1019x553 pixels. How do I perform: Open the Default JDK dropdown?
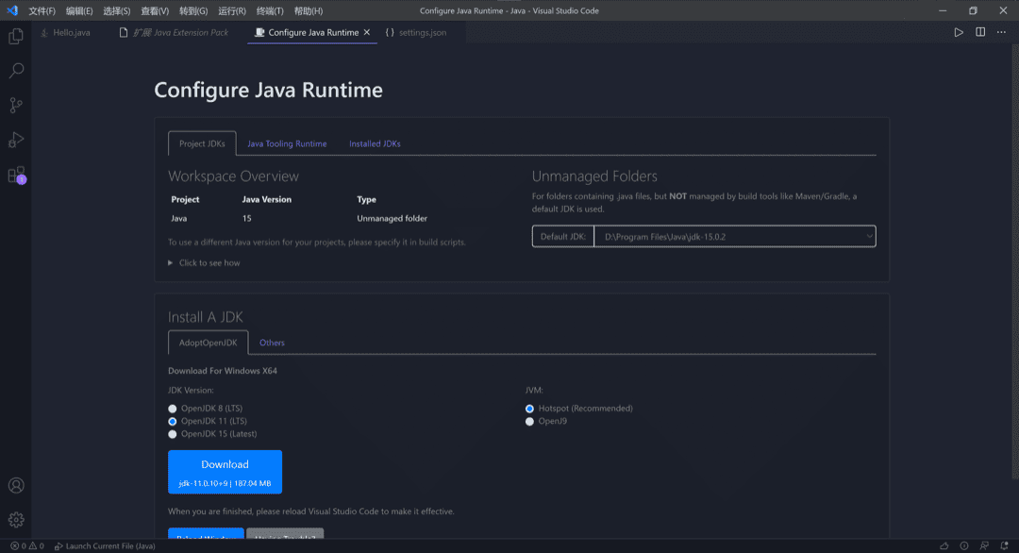click(735, 237)
